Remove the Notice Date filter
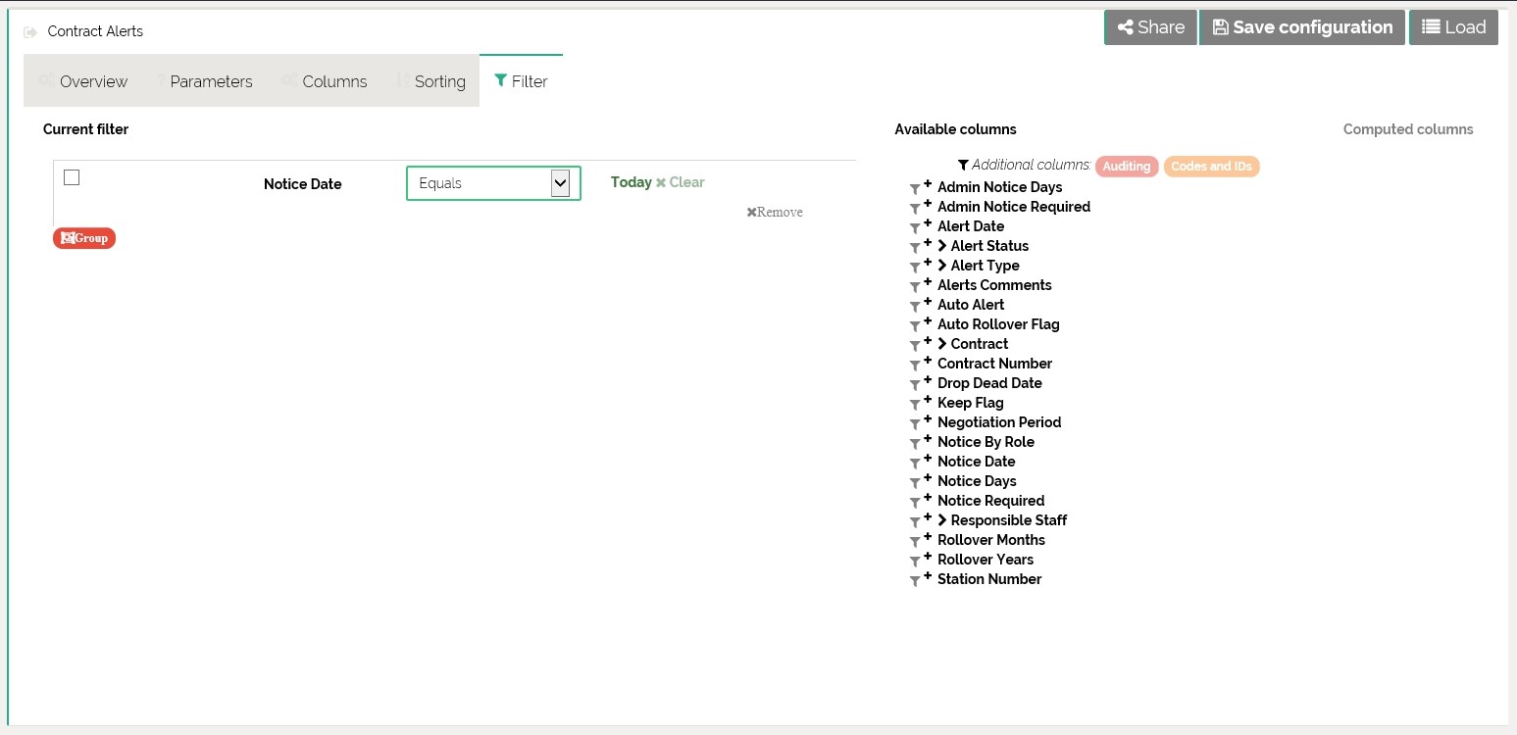This screenshot has width=1517, height=735. 775,212
